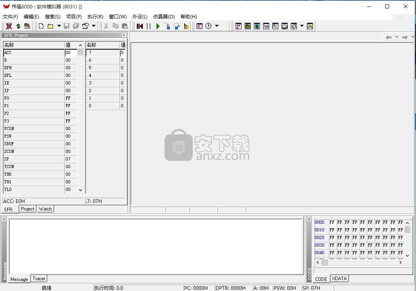Click the clock icon in toolbar
Screen dimensions: 416x291
[x=209, y=26]
